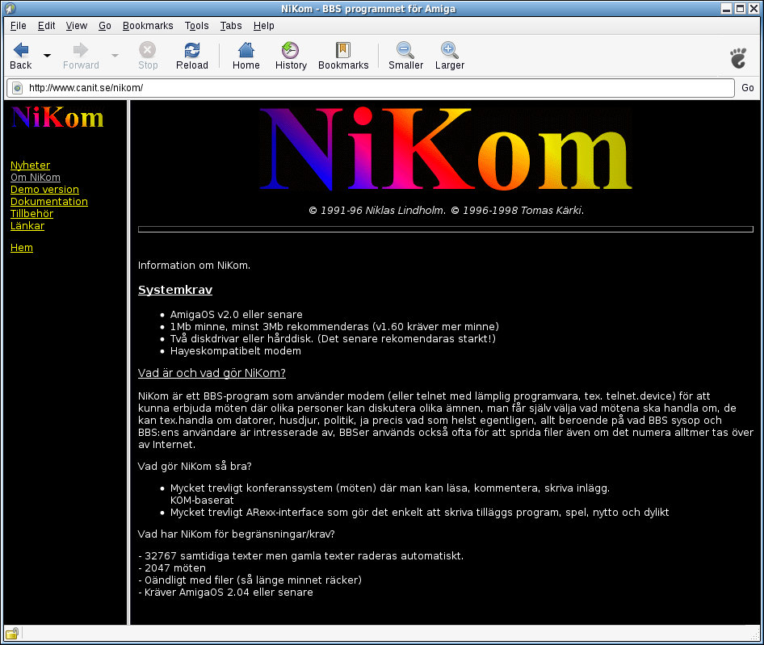764x645 pixels.
Task: Click 'Vad gör NiKom så bra?' text
Action: (x=195, y=467)
